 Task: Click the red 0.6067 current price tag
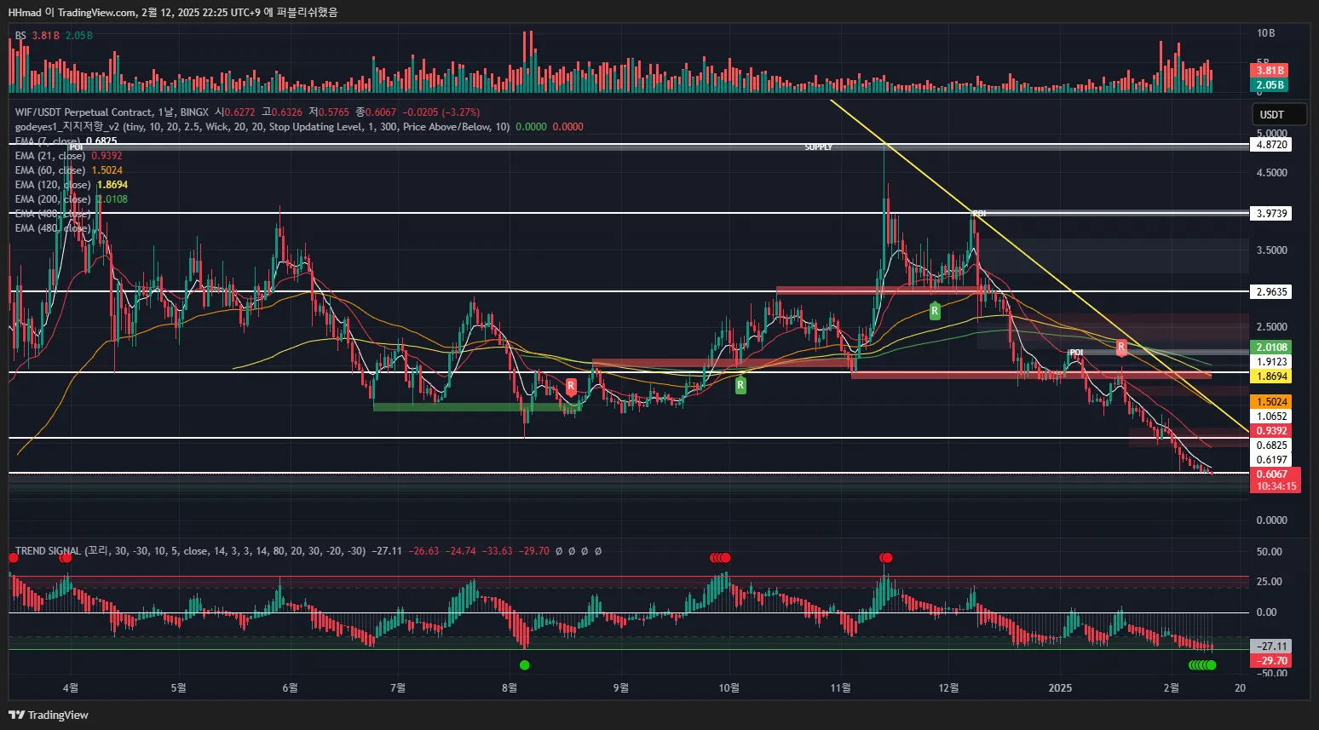click(1275, 474)
